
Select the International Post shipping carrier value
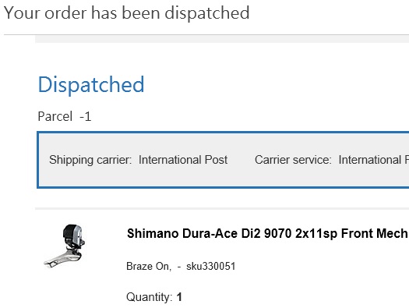183,160
